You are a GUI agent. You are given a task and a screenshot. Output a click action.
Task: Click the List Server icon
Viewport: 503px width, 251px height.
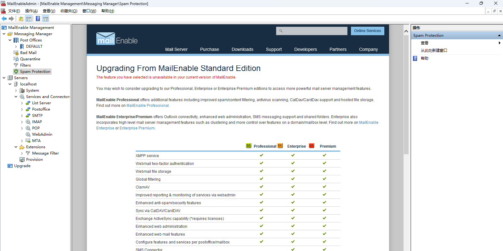tap(28, 103)
